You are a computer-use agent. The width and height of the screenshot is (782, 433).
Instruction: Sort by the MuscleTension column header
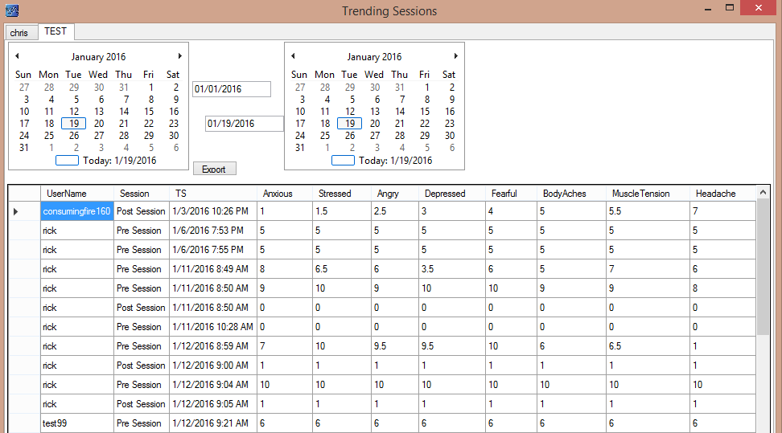pyautogui.click(x=648, y=194)
